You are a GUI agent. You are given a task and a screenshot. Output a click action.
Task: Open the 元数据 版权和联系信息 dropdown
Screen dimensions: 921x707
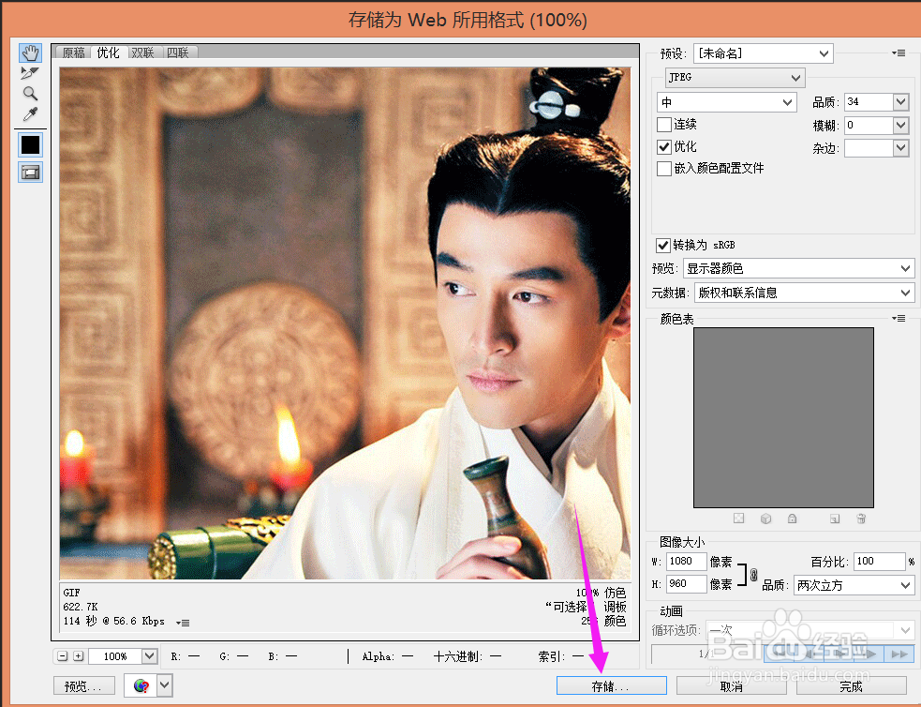[x=804, y=293]
